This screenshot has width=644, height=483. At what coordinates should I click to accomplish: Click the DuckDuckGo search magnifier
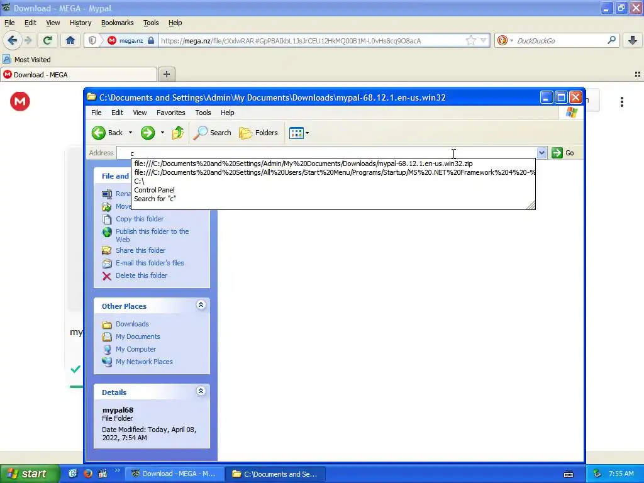coord(611,40)
